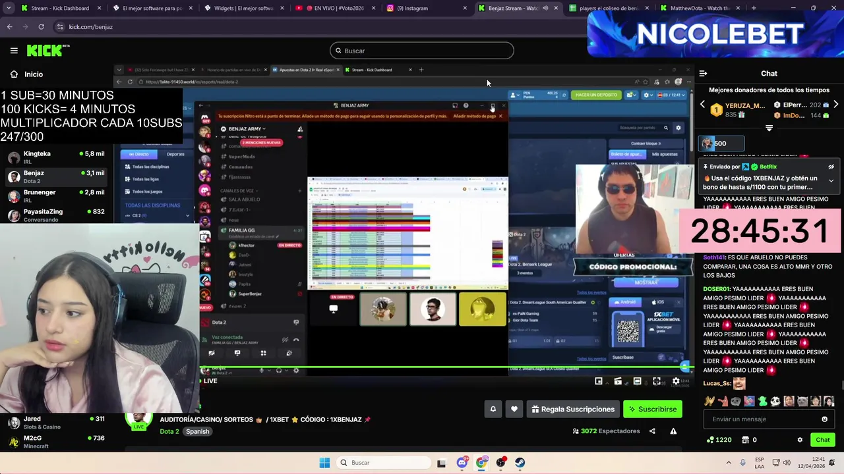Toggle theater mode on player
This screenshot has height=474, width=844.
point(637,381)
